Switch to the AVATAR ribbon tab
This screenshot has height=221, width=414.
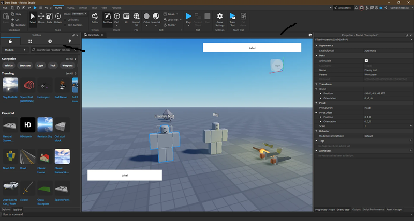tap(83, 8)
